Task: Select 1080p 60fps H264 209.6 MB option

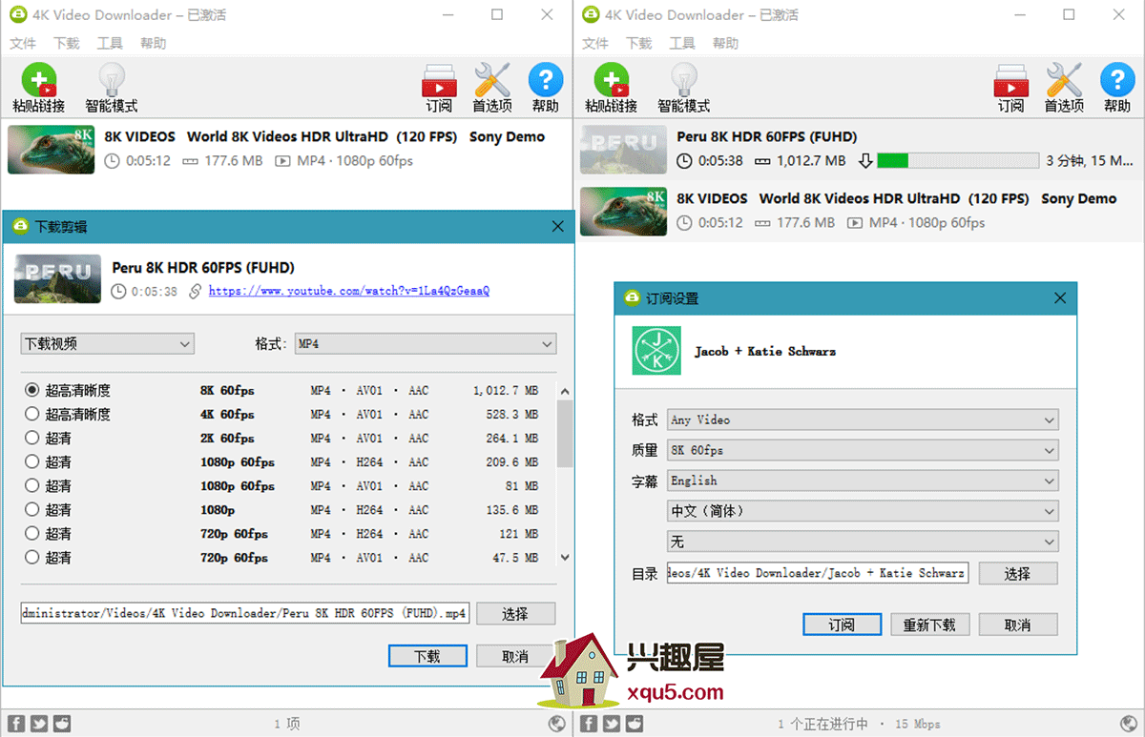Action: click(x=32, y=461)
